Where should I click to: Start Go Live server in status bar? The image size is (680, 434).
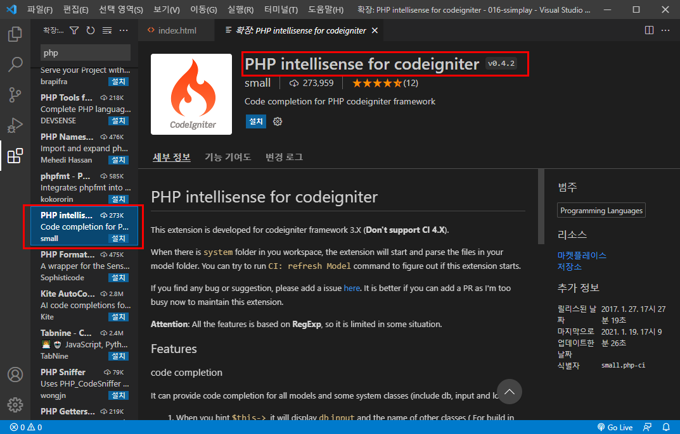[x=615, y=427]
